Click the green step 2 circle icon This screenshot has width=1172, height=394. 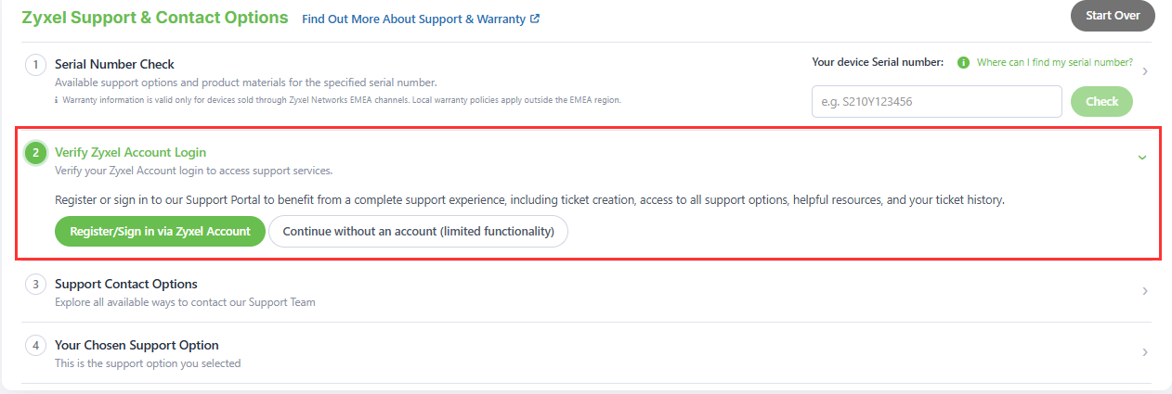tap(35, 153)
